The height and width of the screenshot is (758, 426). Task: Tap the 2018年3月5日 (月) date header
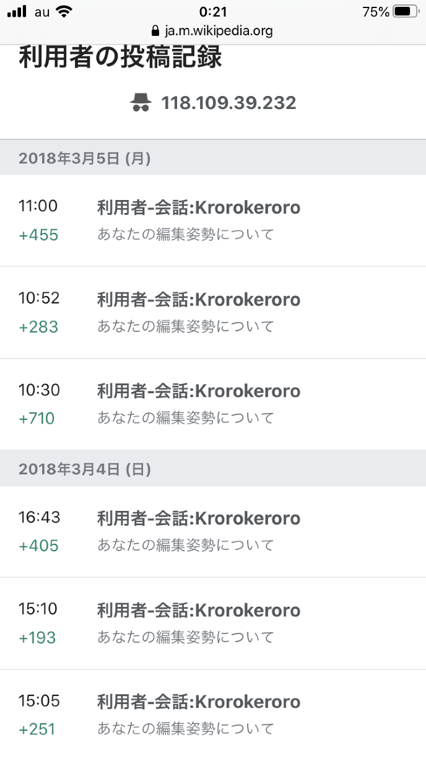point(85,159)
